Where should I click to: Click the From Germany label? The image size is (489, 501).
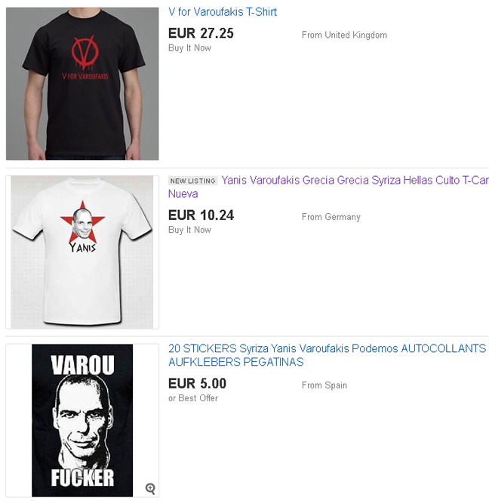click(331, 217)
